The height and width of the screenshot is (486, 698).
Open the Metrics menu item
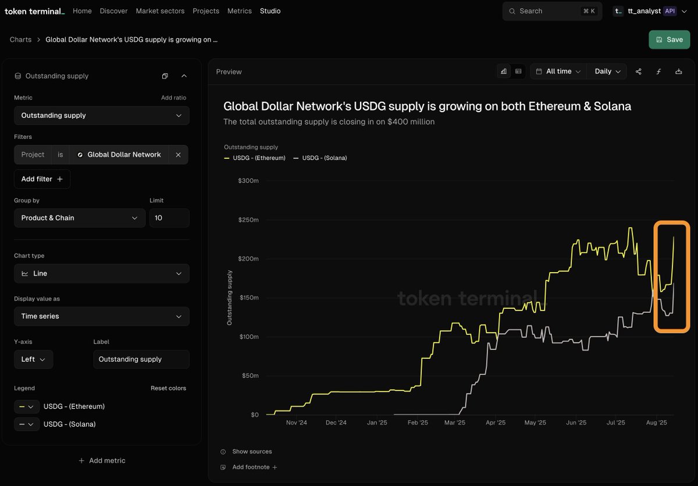(x=240, y=11)
